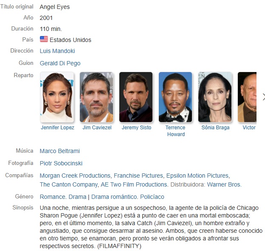Show next cast members with the right arrow

[264, 97]
